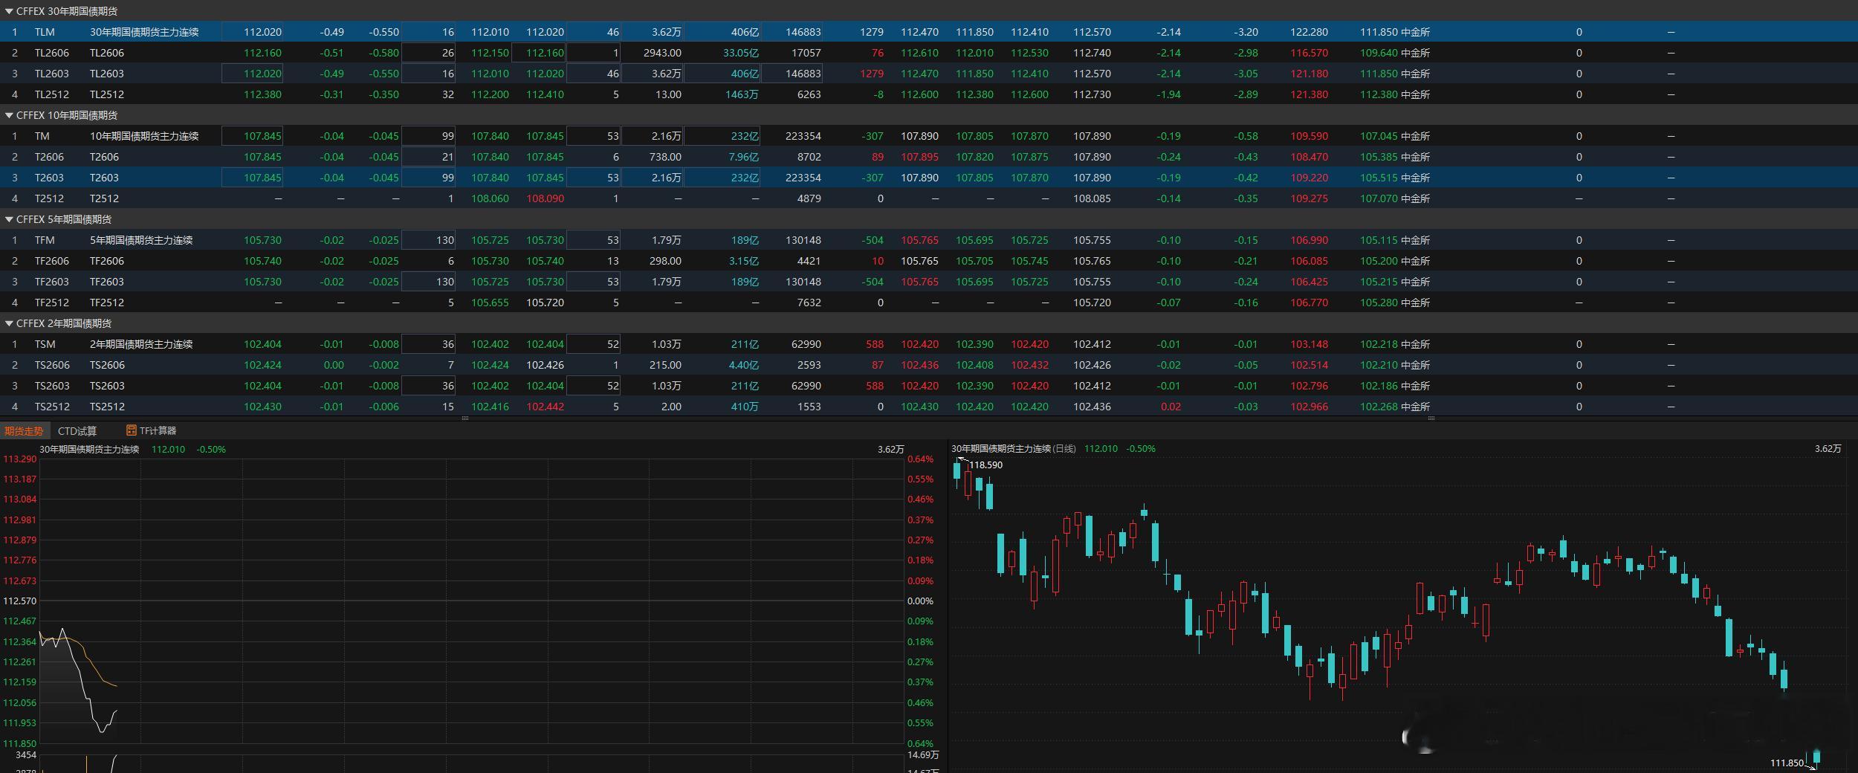Click open interest 6263 in TL2512 row
Viewport: 1858px width, 773px height.
809,94
